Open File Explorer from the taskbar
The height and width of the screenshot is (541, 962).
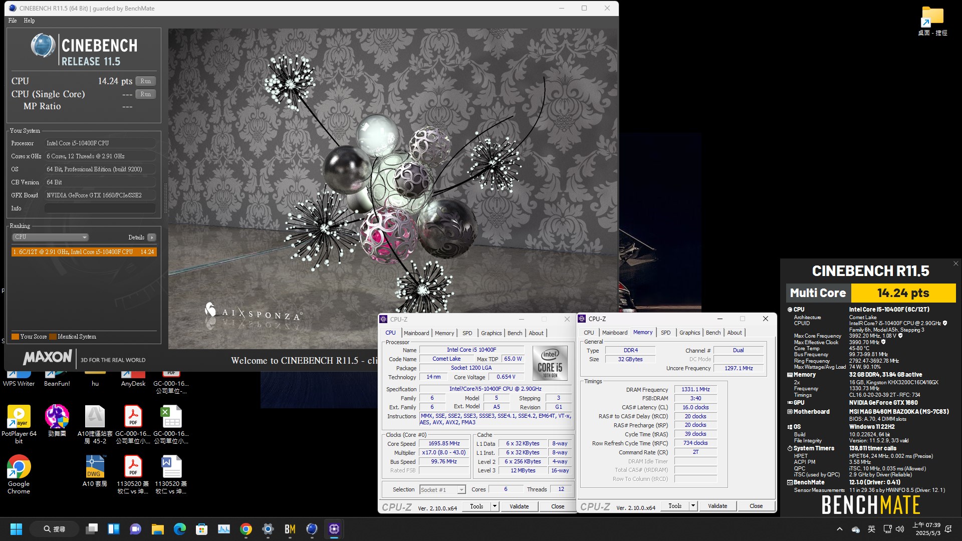tap(158, 529)
